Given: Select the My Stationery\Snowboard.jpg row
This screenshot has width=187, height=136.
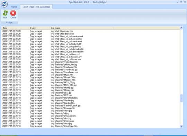Looking at the screenshot, I should coord(90,70).
